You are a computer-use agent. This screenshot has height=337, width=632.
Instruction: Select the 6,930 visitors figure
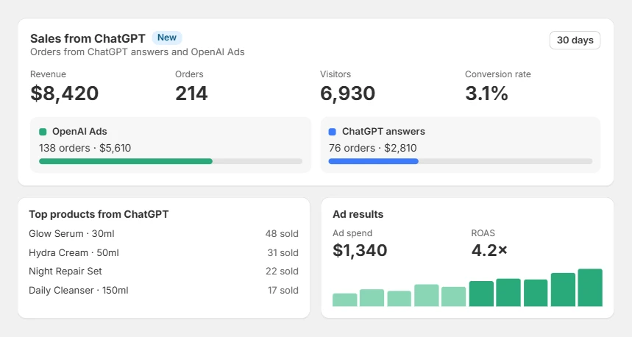pyautogui.click(x=347, y=93)
